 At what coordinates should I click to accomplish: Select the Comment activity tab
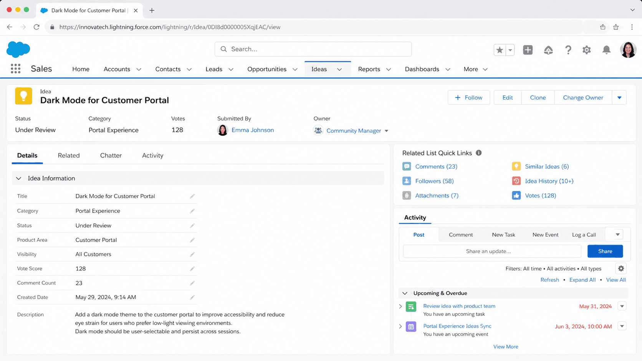coord(461,235)
